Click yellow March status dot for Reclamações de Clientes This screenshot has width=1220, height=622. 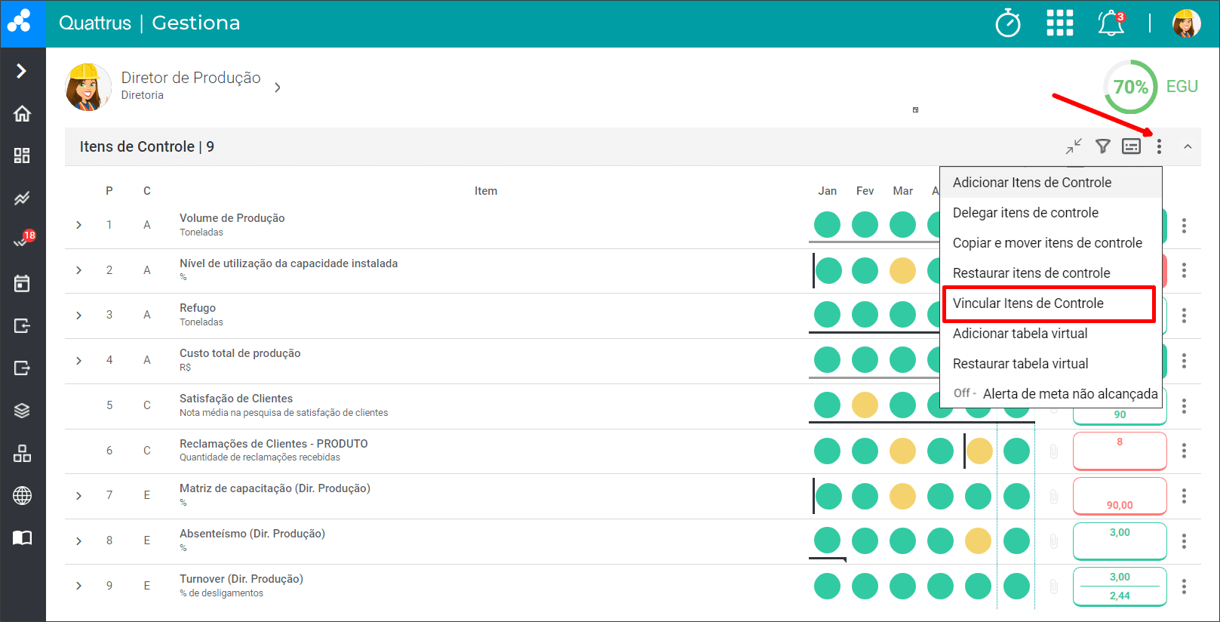(902, 451)
